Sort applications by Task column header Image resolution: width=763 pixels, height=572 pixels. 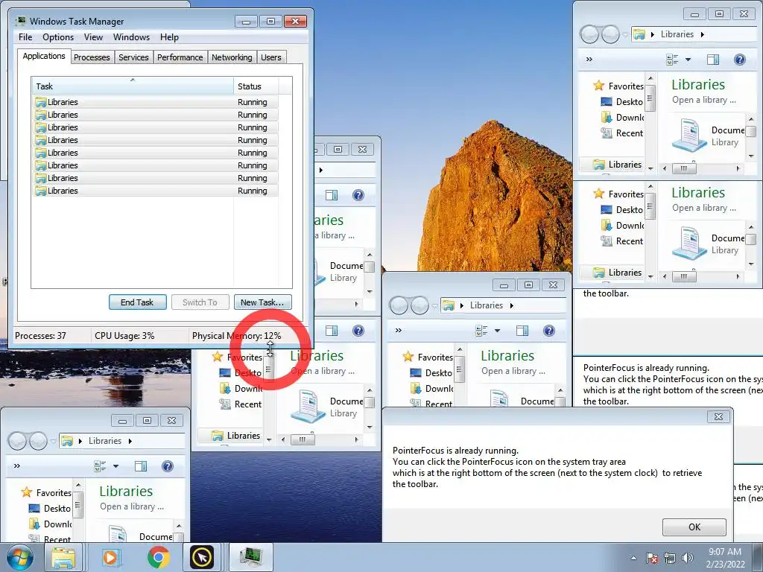coord(132,86)
